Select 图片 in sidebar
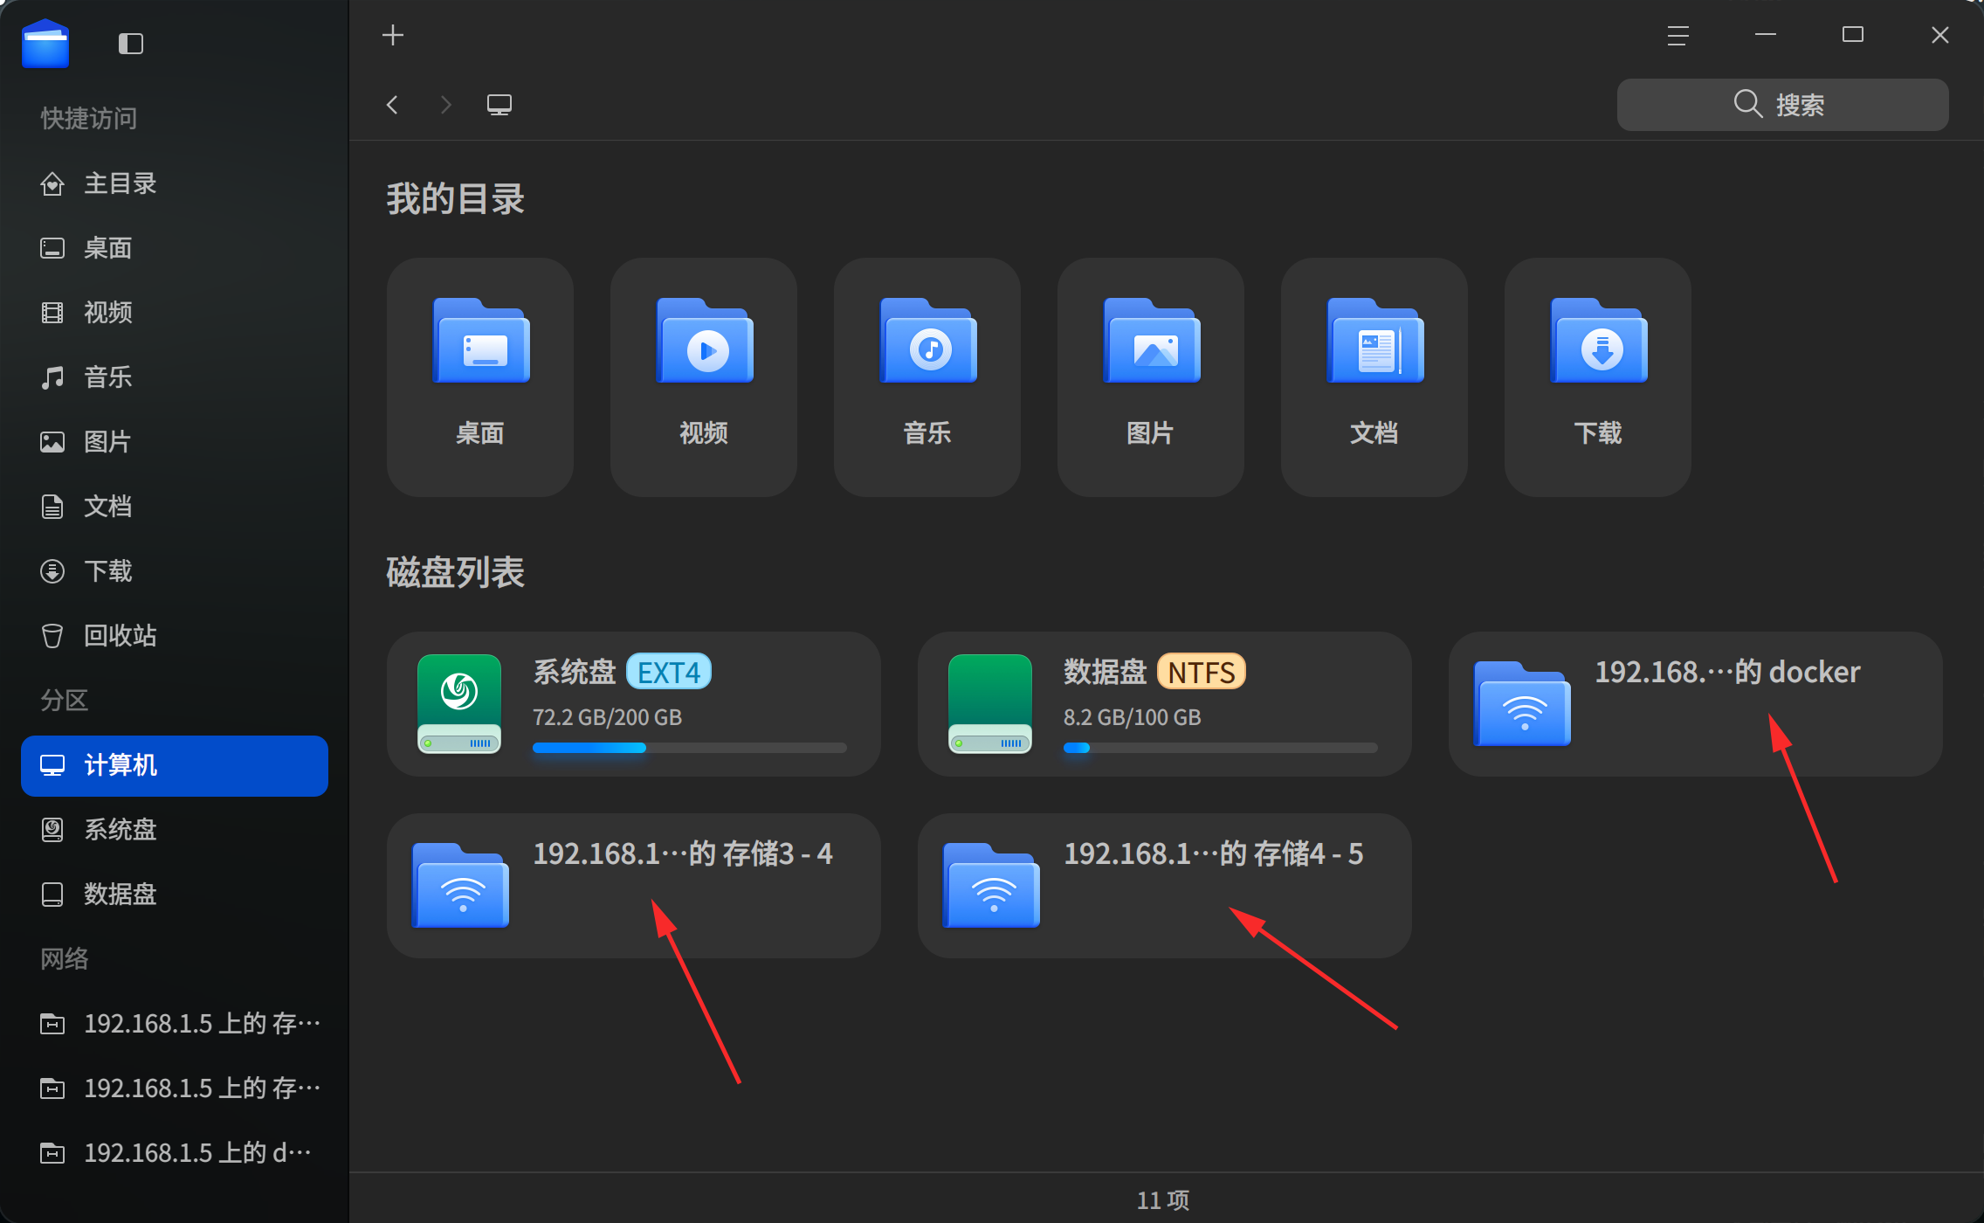 [175, 442]
